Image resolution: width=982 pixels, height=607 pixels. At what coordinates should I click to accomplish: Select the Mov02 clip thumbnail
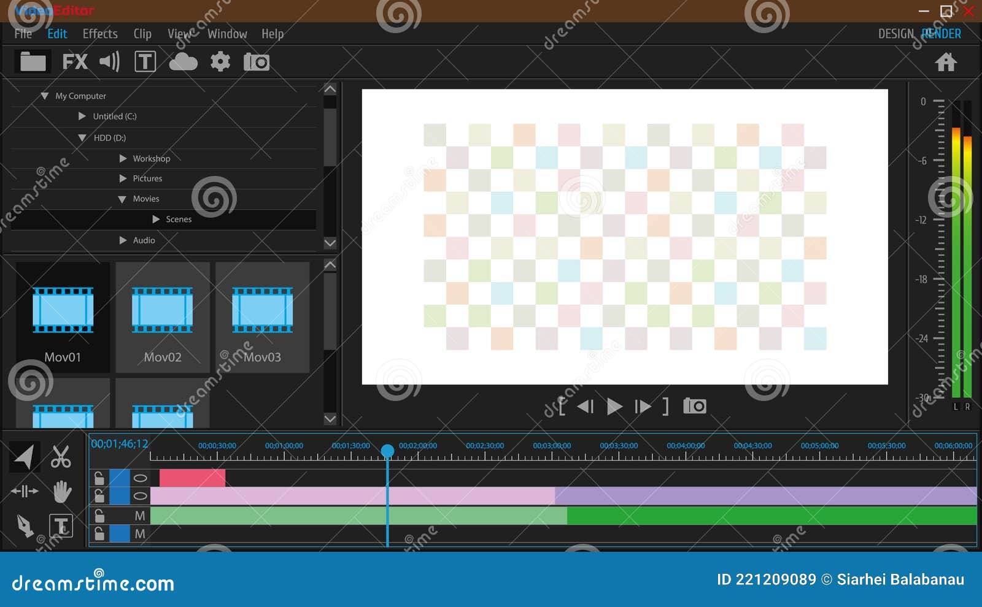point(161,313)
